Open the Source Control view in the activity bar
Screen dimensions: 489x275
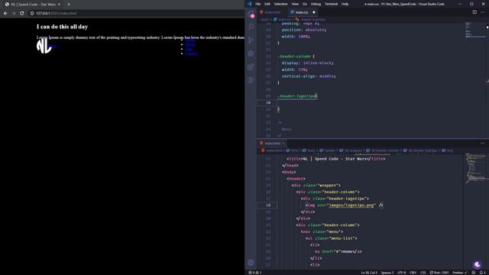pyautogui.click(x=251, y=40)
